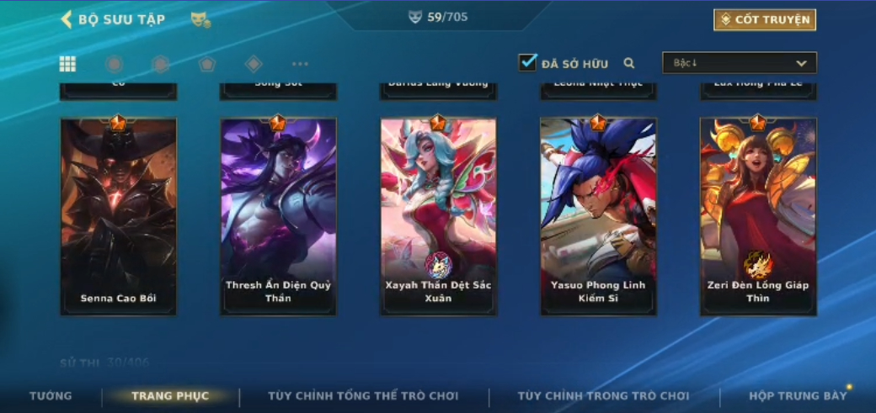
Task: Uncheck the Đã Sở Hữu checkbox
Action: [x=527, y=62]
